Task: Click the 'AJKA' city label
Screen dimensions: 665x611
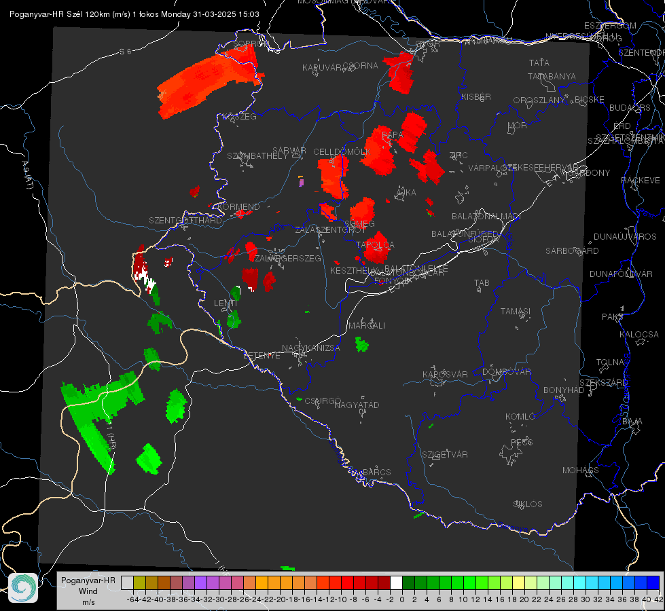Action: click(x=406, y=193)
